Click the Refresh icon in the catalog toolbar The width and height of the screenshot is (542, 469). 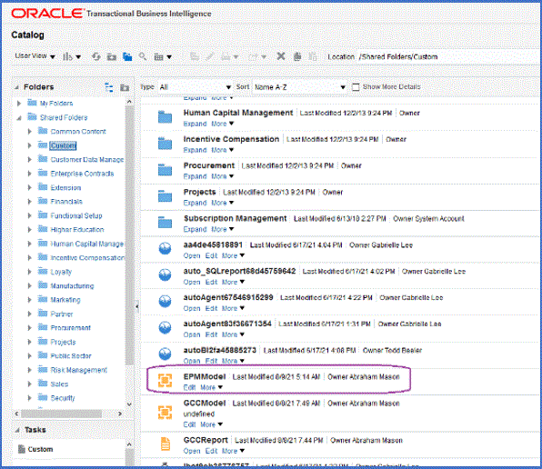[x=96, y=56]
